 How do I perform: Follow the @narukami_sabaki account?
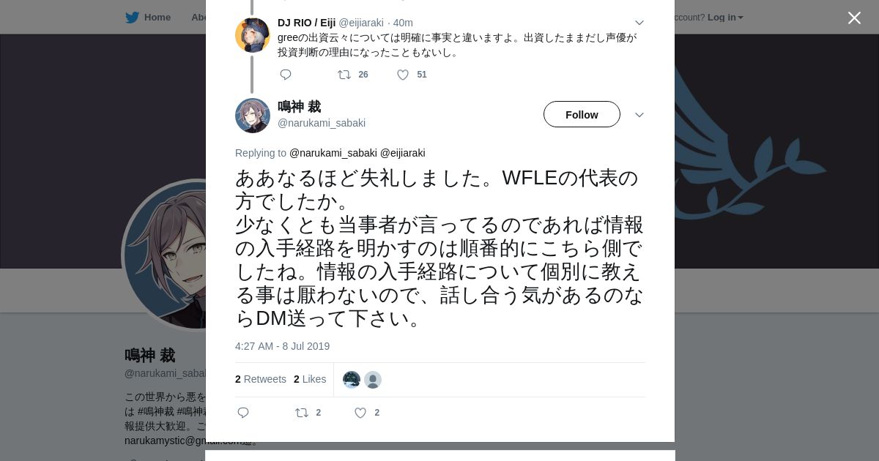(582, 114)
